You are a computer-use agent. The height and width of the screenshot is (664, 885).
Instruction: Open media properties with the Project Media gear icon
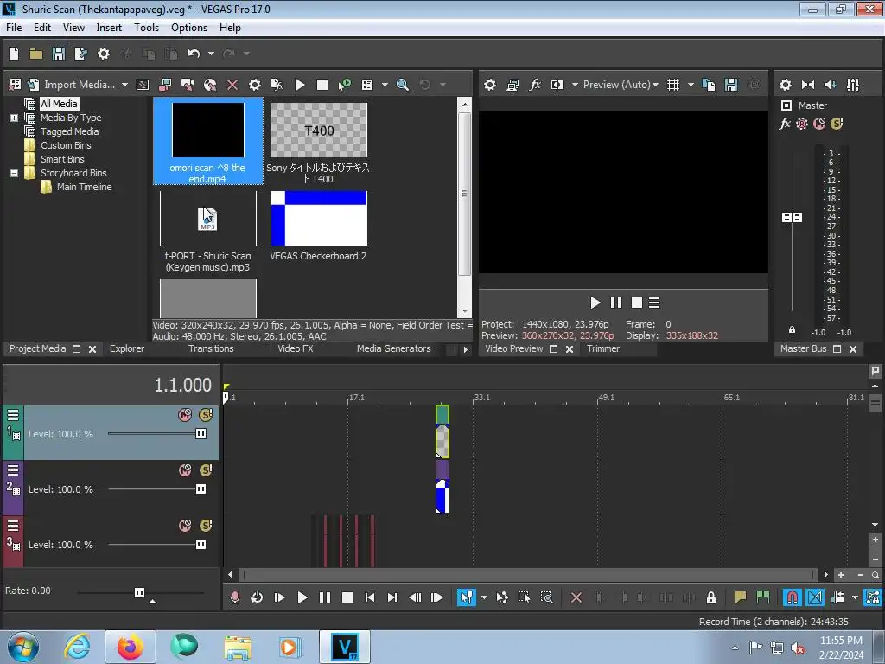(255, 85)
